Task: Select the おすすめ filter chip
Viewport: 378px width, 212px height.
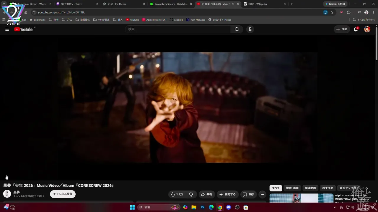Action: (x=328, y=188)
